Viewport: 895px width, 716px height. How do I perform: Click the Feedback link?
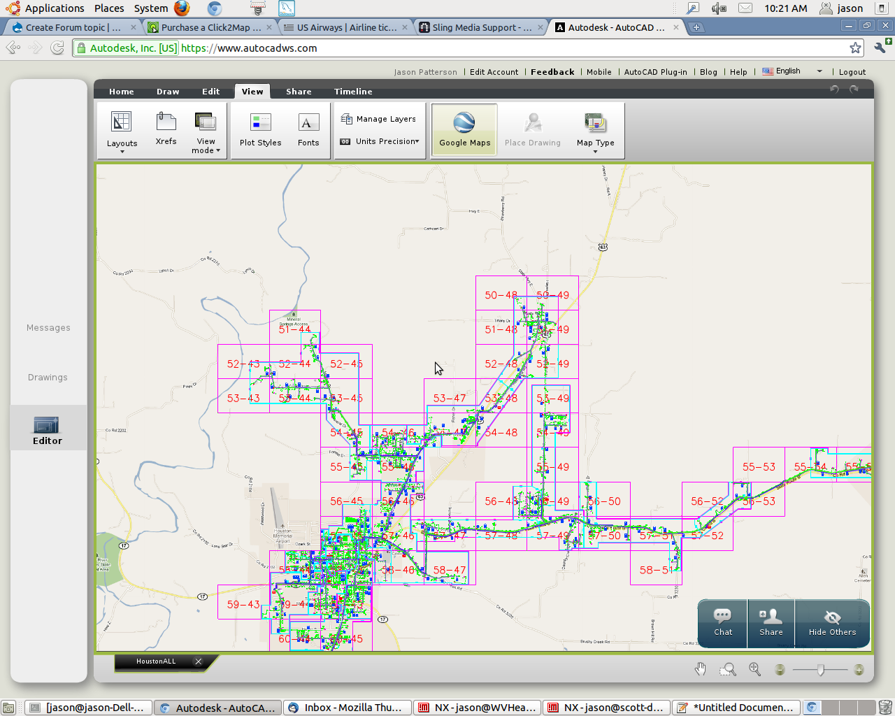pos(552,72)
